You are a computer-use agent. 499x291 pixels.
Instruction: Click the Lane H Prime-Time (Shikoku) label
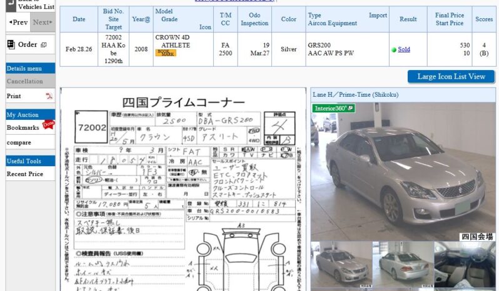tap(355, 95)
